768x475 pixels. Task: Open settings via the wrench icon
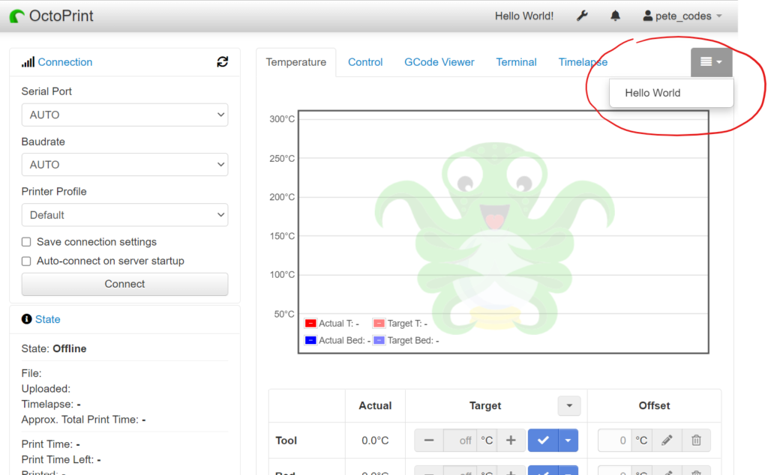(x=582, y=16)
